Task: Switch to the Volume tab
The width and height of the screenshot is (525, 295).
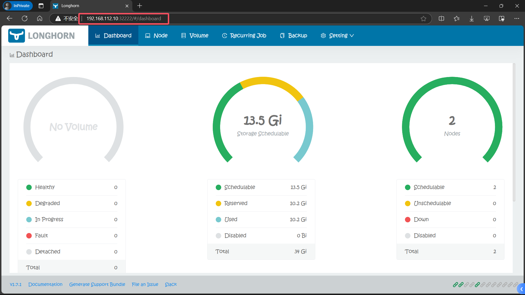Action: pos(195,36)
